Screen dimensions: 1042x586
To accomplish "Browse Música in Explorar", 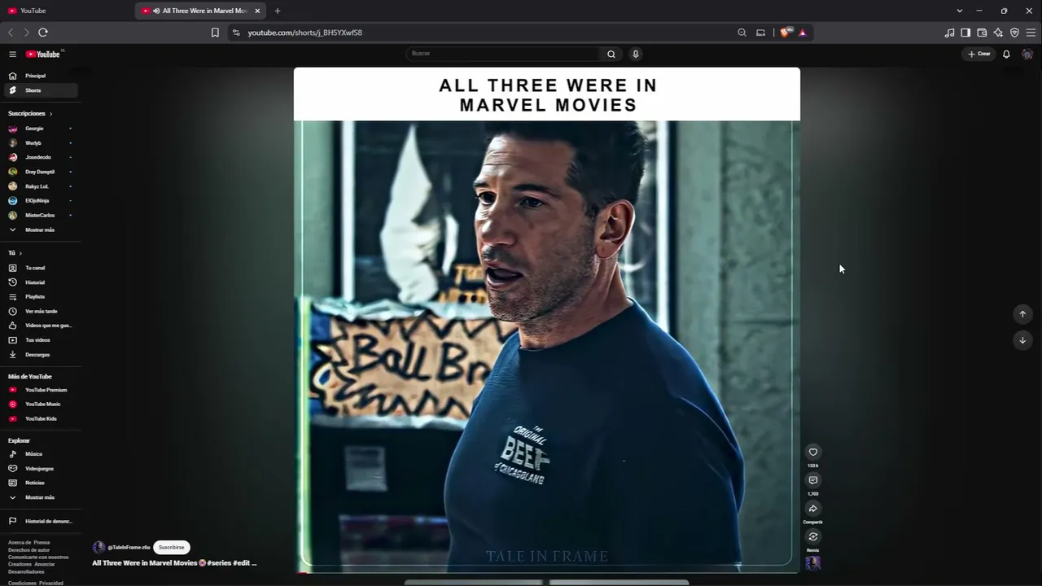I will point(42,454).
